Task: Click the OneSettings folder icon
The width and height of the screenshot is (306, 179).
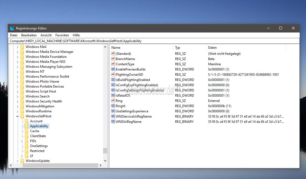Action: point(26,146)
